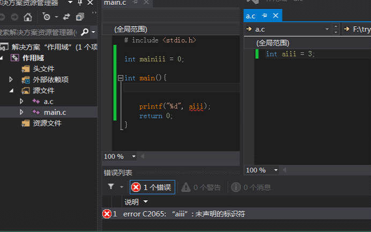Open the filter funnel dropdown arrow
Viewport: 371px width, 232px height.
coord(122,187)
